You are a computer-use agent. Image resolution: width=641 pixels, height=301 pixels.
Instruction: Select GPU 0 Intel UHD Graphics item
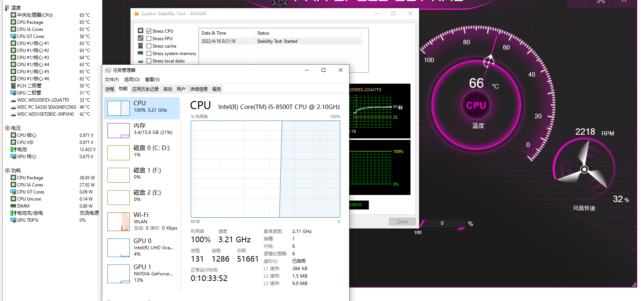142,248
